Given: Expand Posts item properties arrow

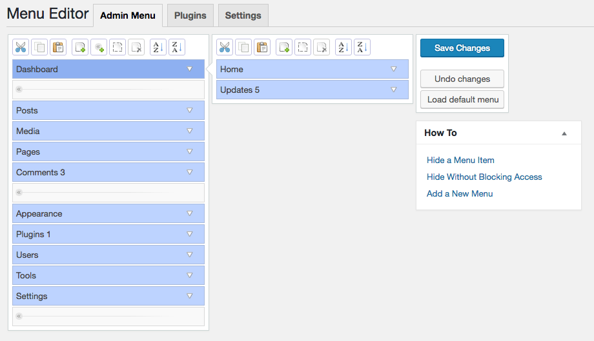Looking at the screenshot, I should (190, 110).
